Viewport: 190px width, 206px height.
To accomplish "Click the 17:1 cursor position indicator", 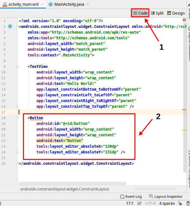I will 130,203.
